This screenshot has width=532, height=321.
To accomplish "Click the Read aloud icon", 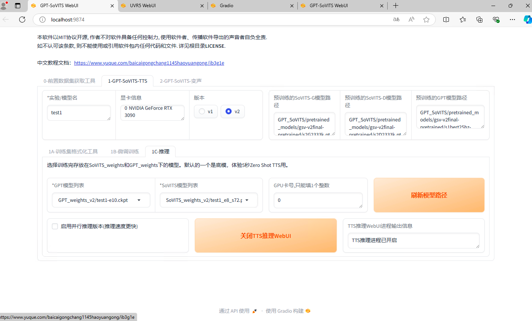I will [x=411, y=20].
